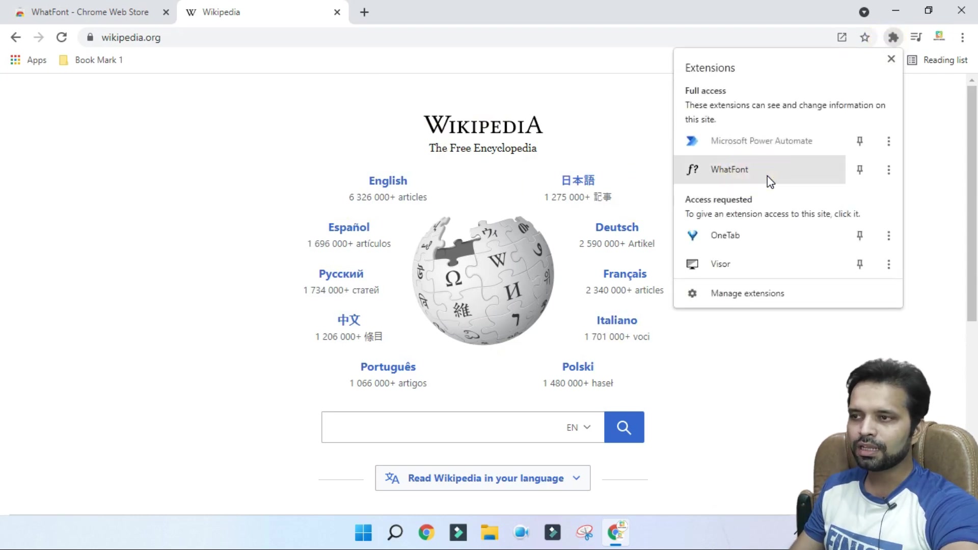Open the Reading list
The image size is (978, 550).
(x=937, y=60)
